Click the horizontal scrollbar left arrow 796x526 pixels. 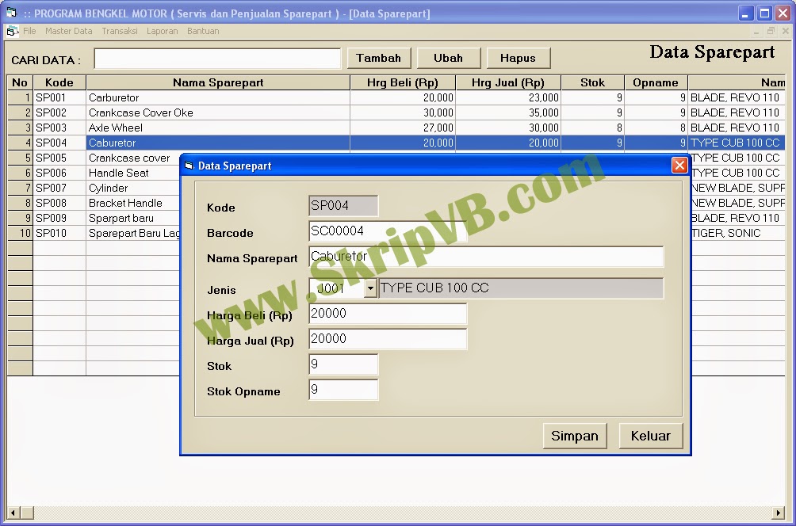[13, 513]
